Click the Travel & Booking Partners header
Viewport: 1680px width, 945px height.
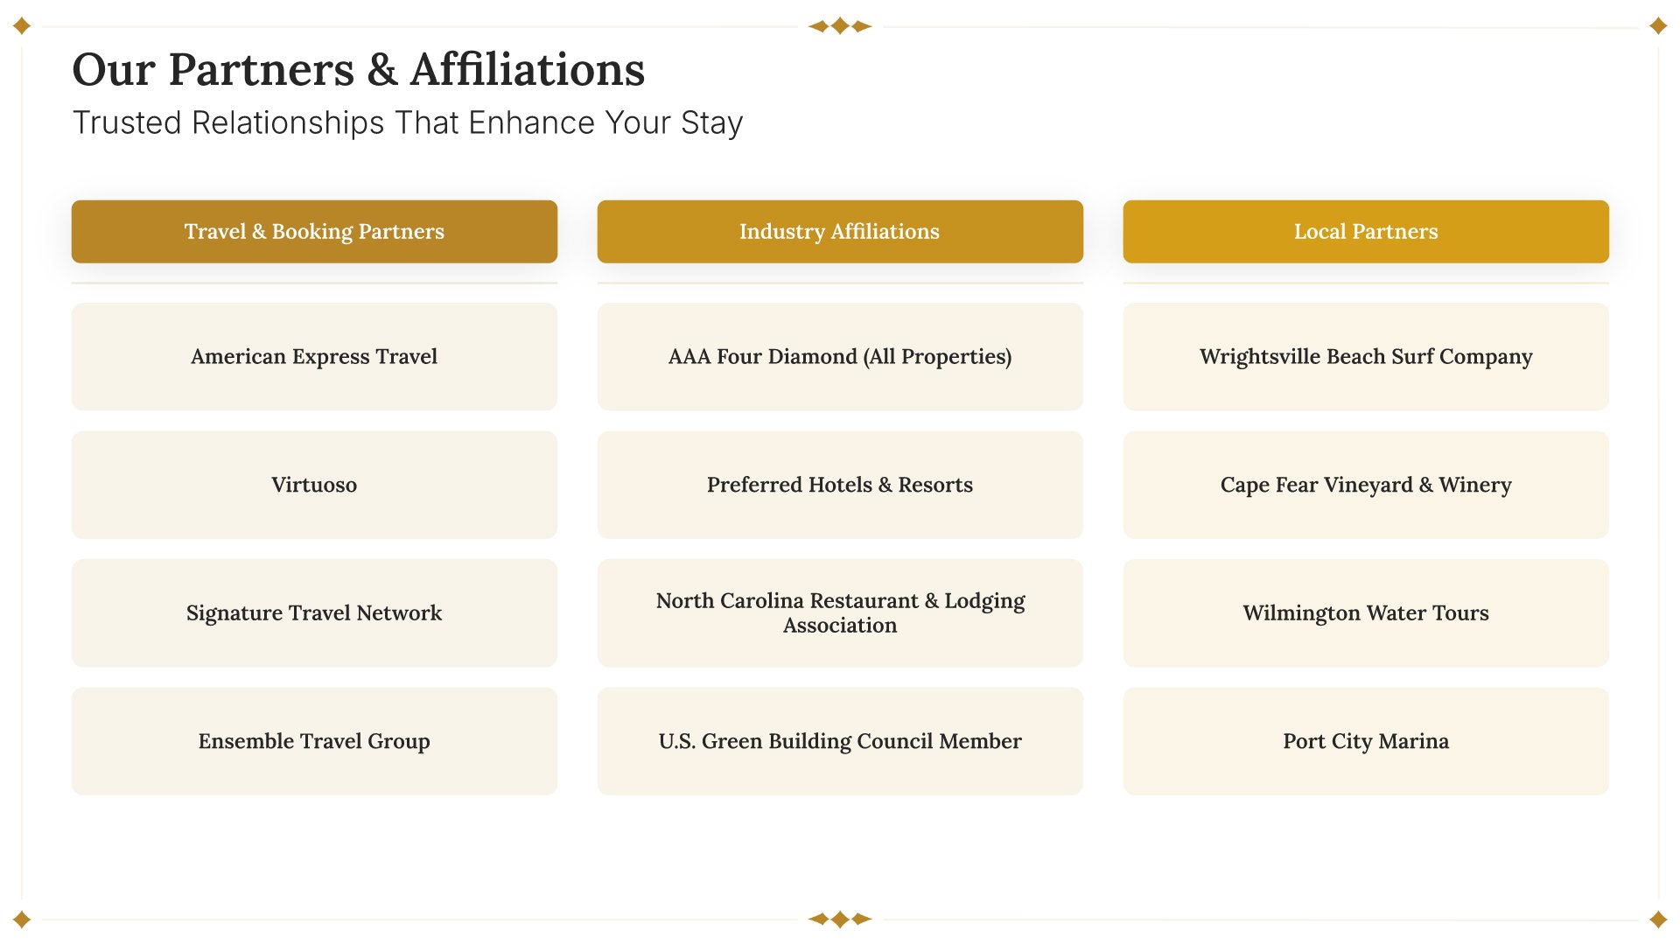(314, 232)
